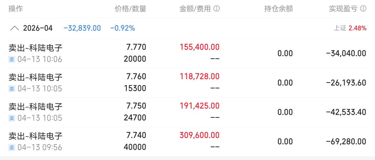Open the 卖出-科陆电子 trade at 7.770
Image resolution: width=375 pixels, height=160 pixels.
tap(187, 53)
